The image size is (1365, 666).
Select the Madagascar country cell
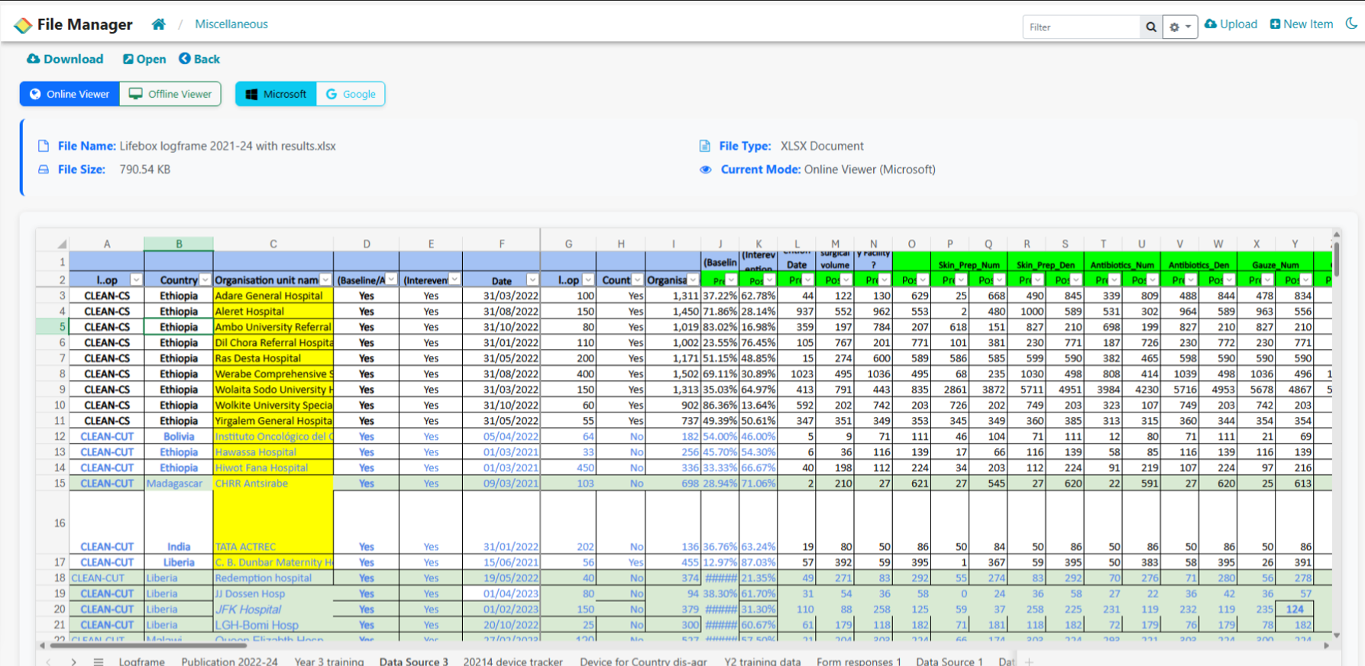(179, 483)
